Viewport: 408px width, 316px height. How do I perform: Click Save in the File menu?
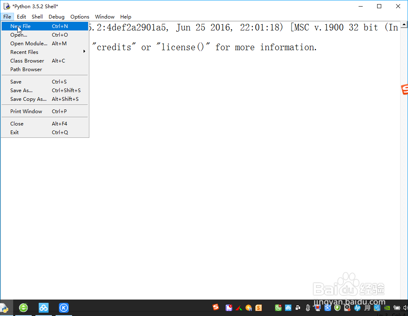45,81
